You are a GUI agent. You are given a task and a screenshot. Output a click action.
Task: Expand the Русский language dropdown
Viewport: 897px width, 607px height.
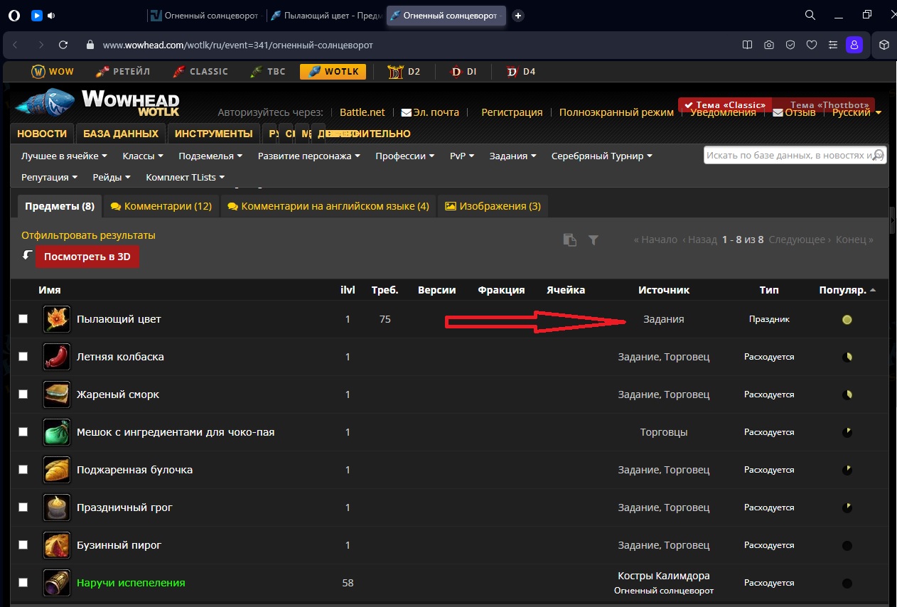(x=856, y=112)
